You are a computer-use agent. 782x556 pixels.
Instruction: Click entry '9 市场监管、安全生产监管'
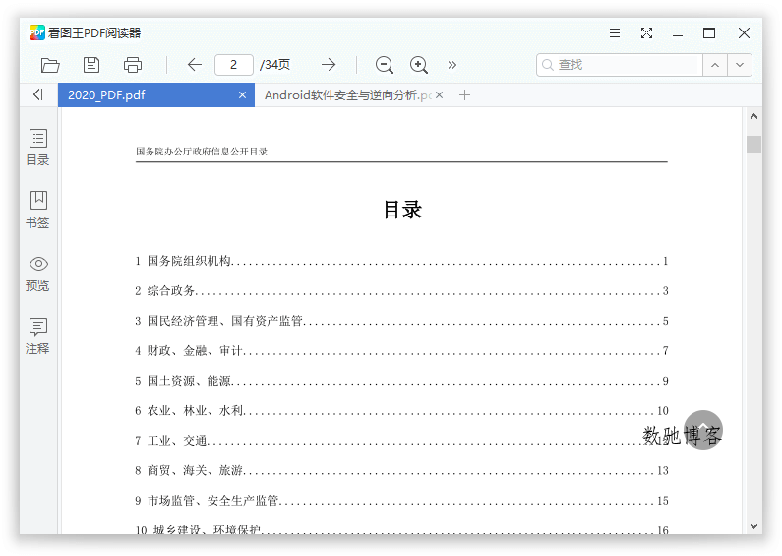point(401,501)
